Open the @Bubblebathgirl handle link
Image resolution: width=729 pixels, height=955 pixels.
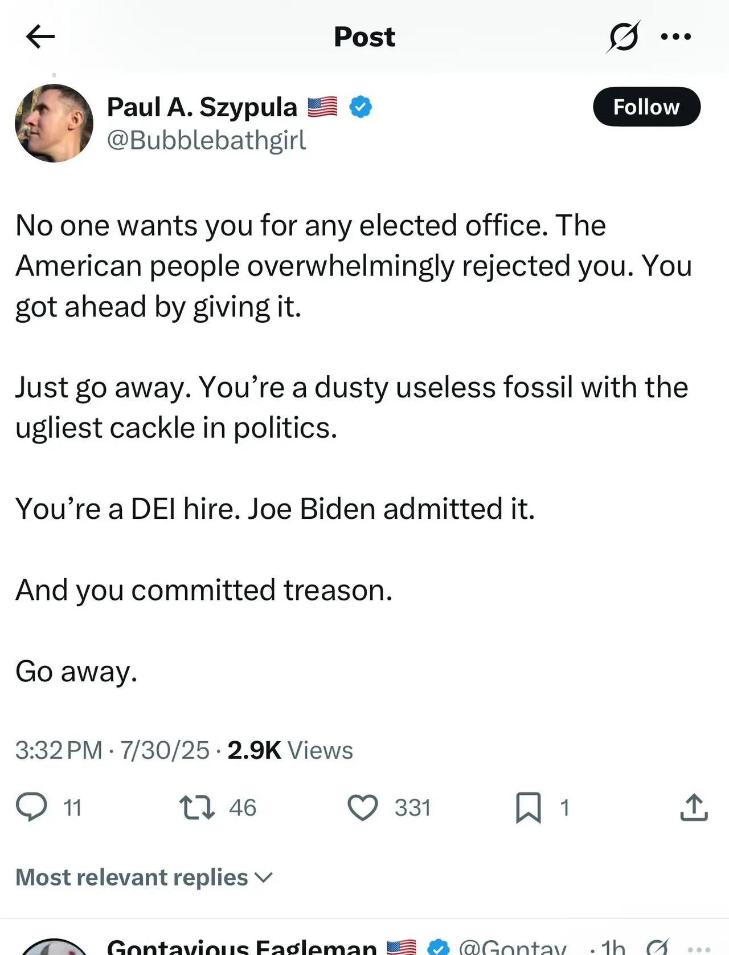(206, 140)
